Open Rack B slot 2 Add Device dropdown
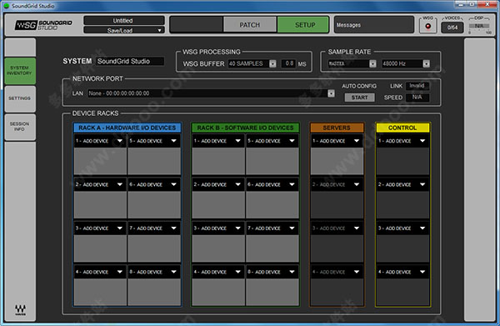 (217, 184)
